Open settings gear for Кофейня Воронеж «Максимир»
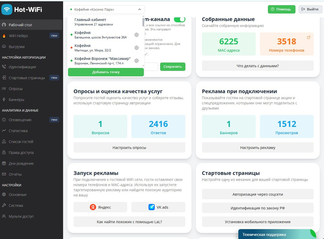This screenshot has height=239, width=324. (136, 61)
